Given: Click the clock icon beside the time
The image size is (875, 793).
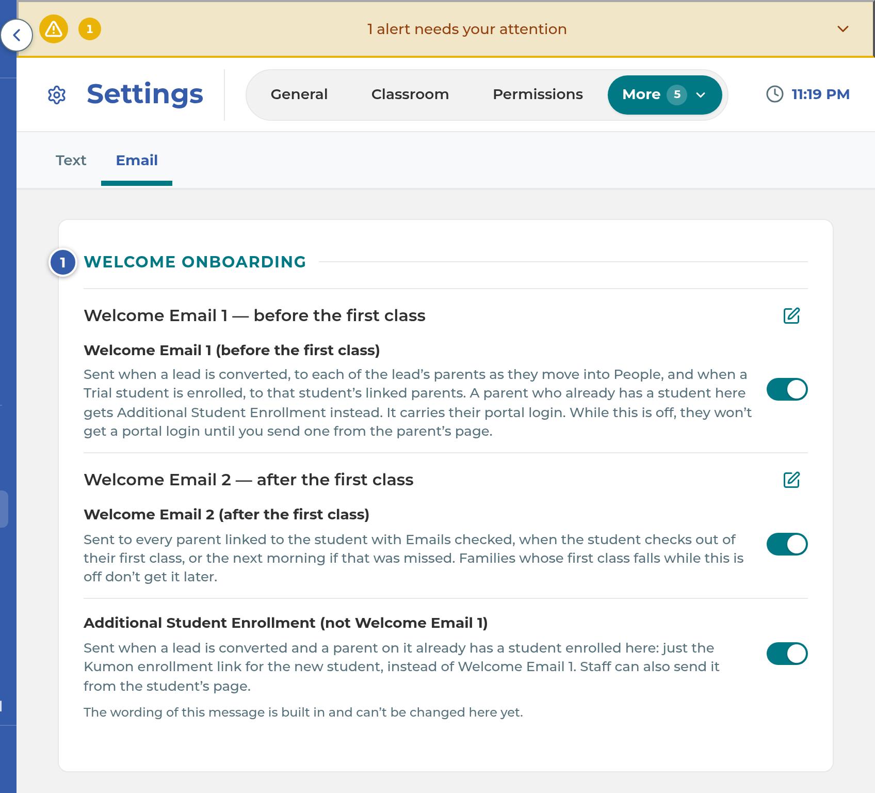Looking at the screenshot, I should (x=775, y=94).
